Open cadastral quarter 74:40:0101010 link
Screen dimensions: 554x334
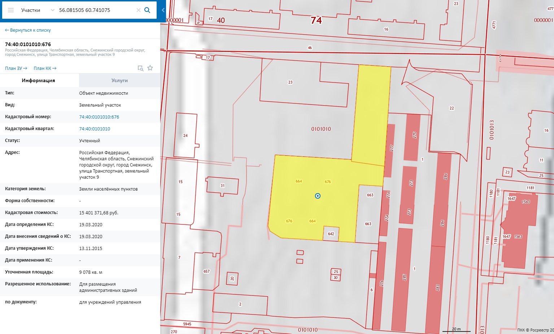[95, 129]
